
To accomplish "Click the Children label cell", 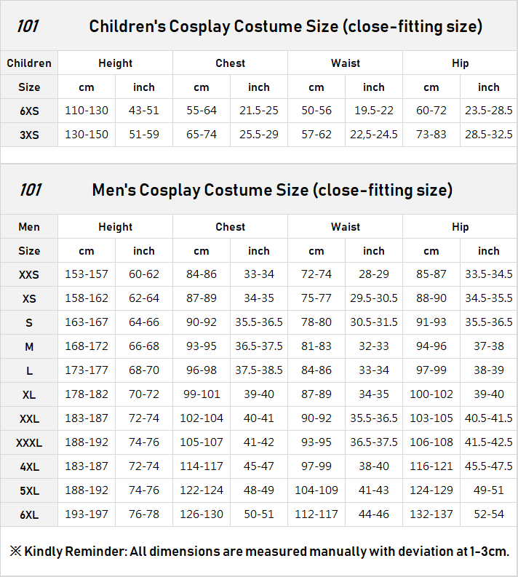I will 29,63.
